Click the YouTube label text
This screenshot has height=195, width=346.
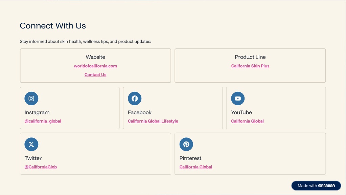pos(241,112)
